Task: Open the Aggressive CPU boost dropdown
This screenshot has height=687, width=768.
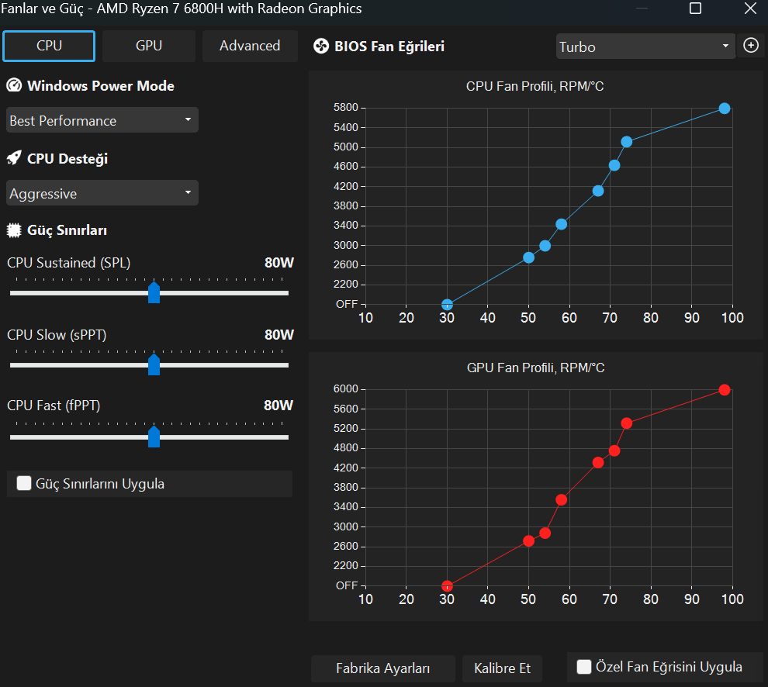Action: [102, 193]
